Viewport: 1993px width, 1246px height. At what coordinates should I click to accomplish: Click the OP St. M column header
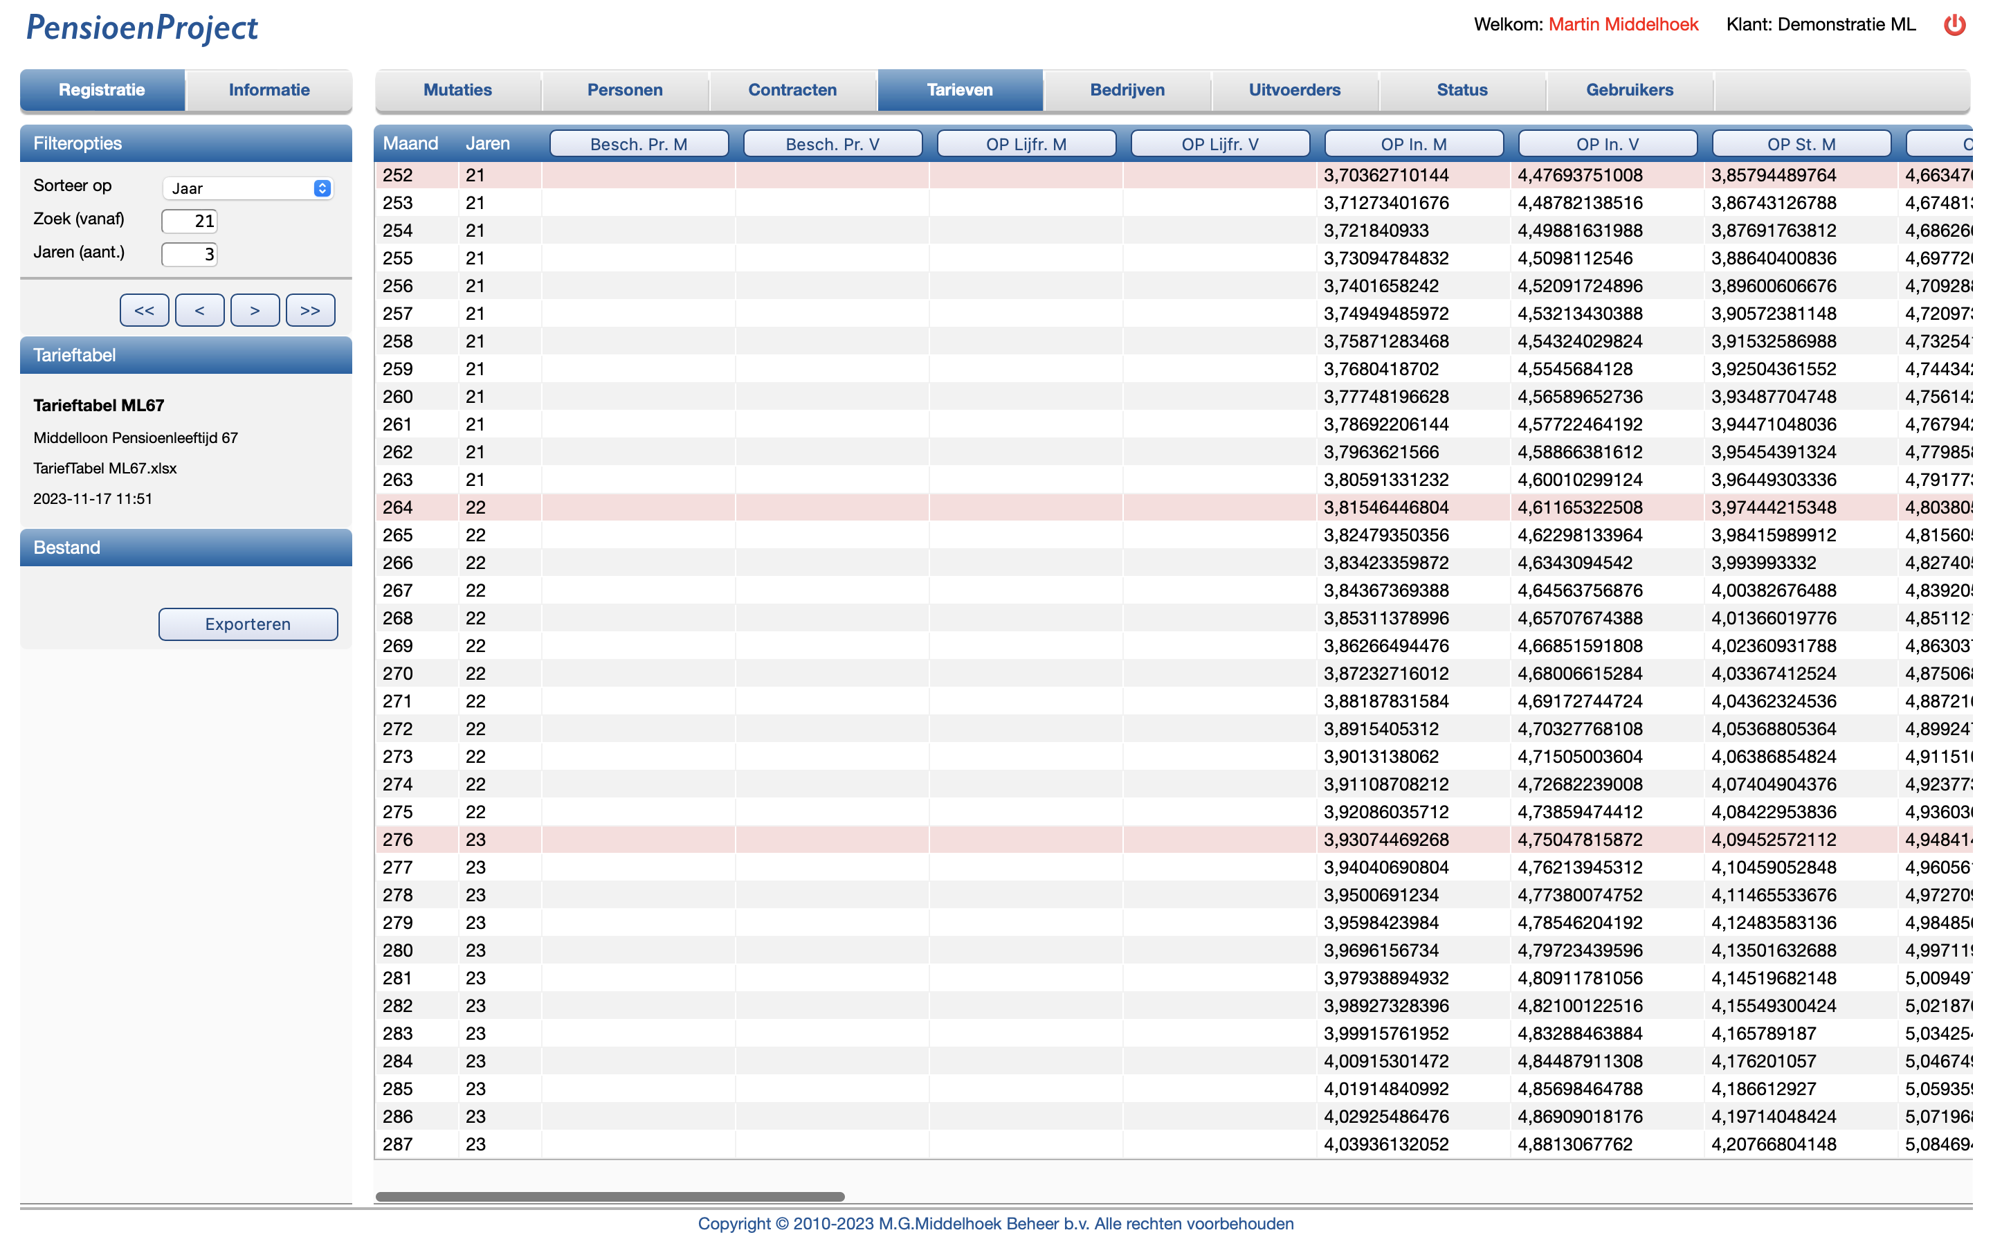tap(1801, 144)
